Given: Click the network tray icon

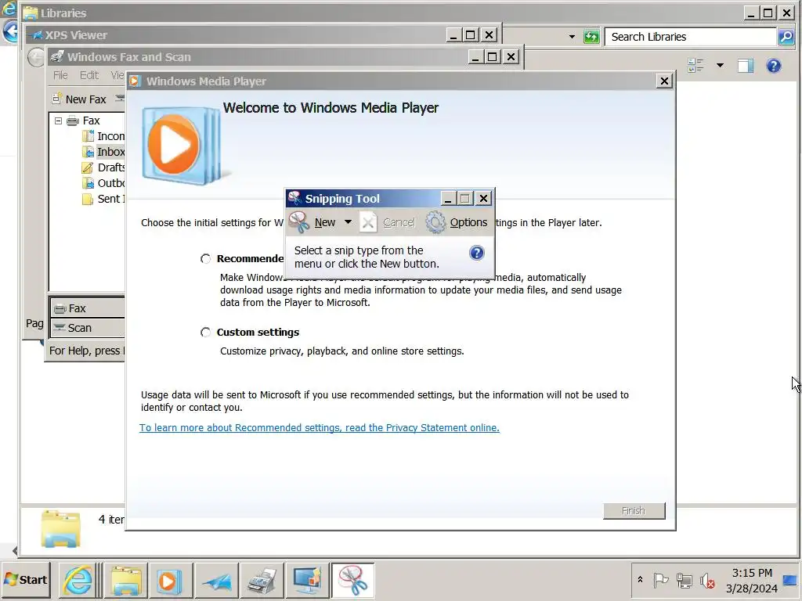Looking at the screenshot, I should (684, 580).
